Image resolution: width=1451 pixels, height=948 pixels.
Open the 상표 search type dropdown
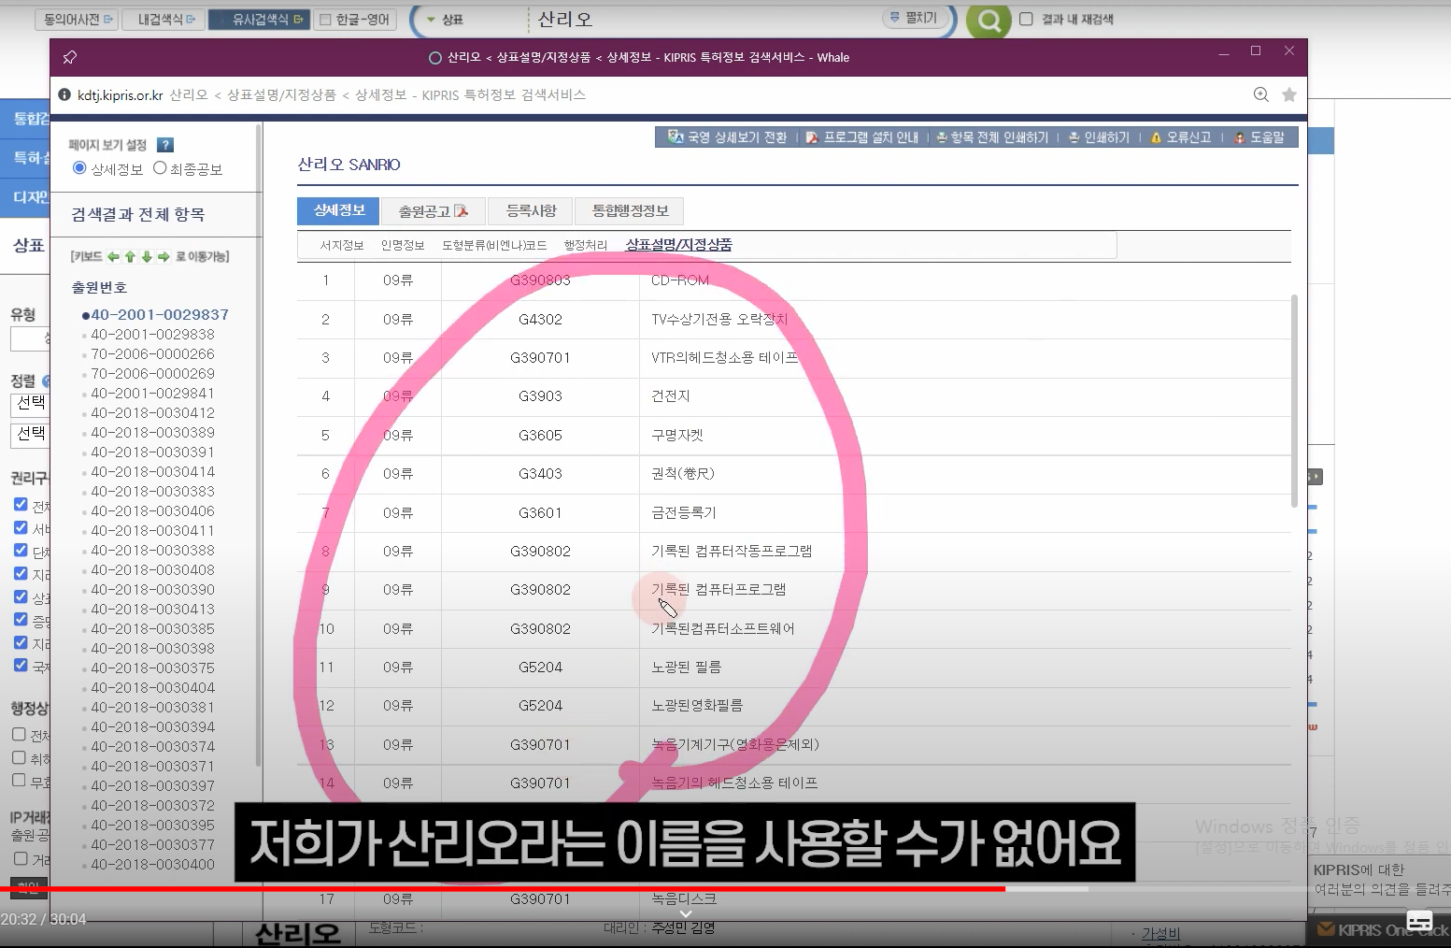(x=446, y=19)
